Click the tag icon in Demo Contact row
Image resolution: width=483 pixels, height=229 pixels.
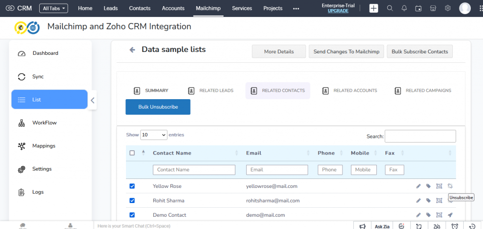click(x=428, y=215)
